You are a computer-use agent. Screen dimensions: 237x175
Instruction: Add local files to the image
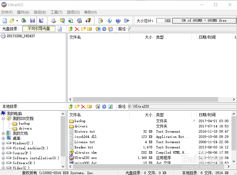pyautogui.click(x=98, y=107)
